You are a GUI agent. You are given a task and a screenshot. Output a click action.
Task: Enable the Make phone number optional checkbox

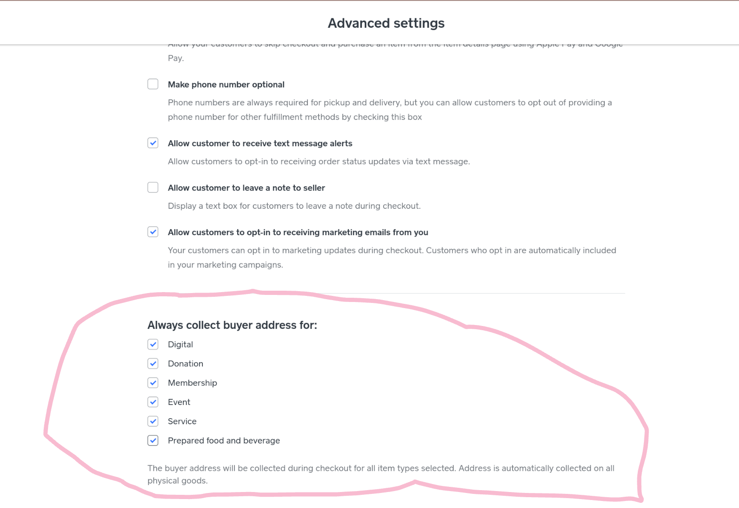point(153,84)
